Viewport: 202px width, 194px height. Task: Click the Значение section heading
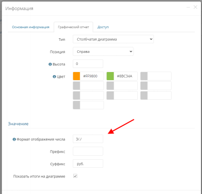pos(18,124)
